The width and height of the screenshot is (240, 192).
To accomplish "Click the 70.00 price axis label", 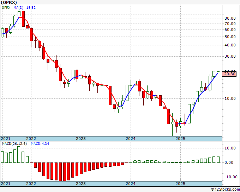I will coord(230,24).
